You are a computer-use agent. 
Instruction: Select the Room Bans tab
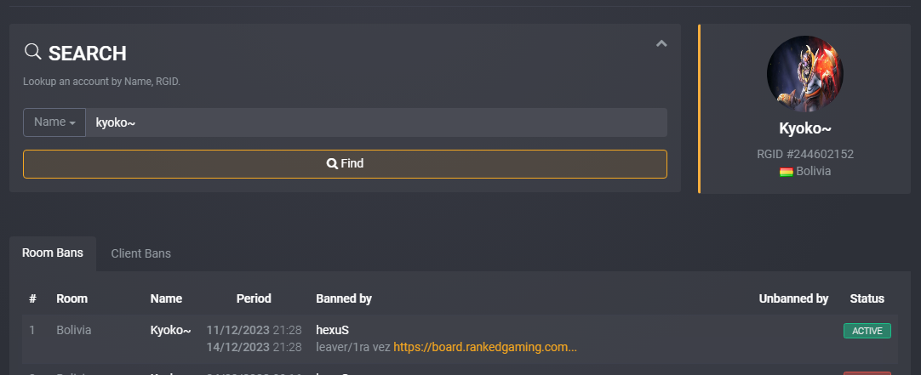tap(53, 253)
